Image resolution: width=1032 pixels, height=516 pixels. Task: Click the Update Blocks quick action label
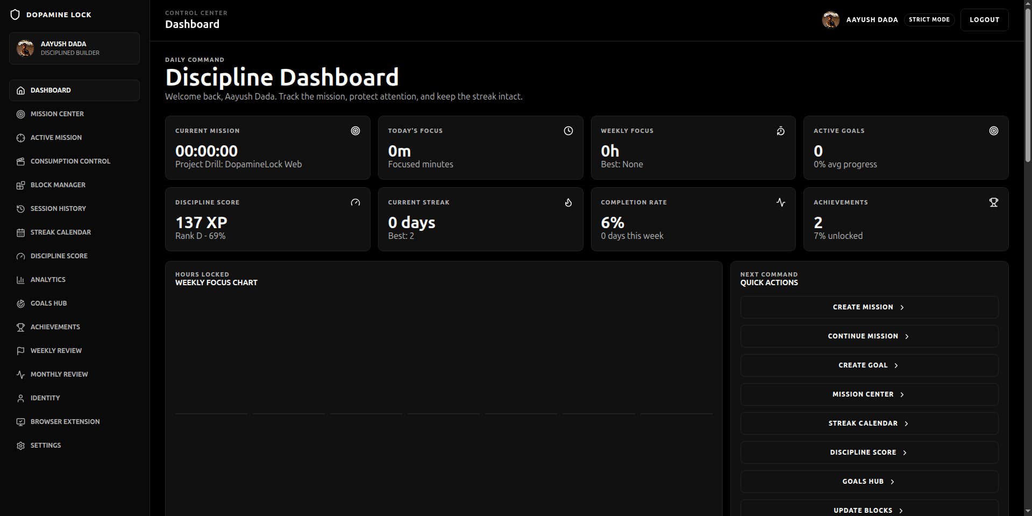click(x=863, y=511)
